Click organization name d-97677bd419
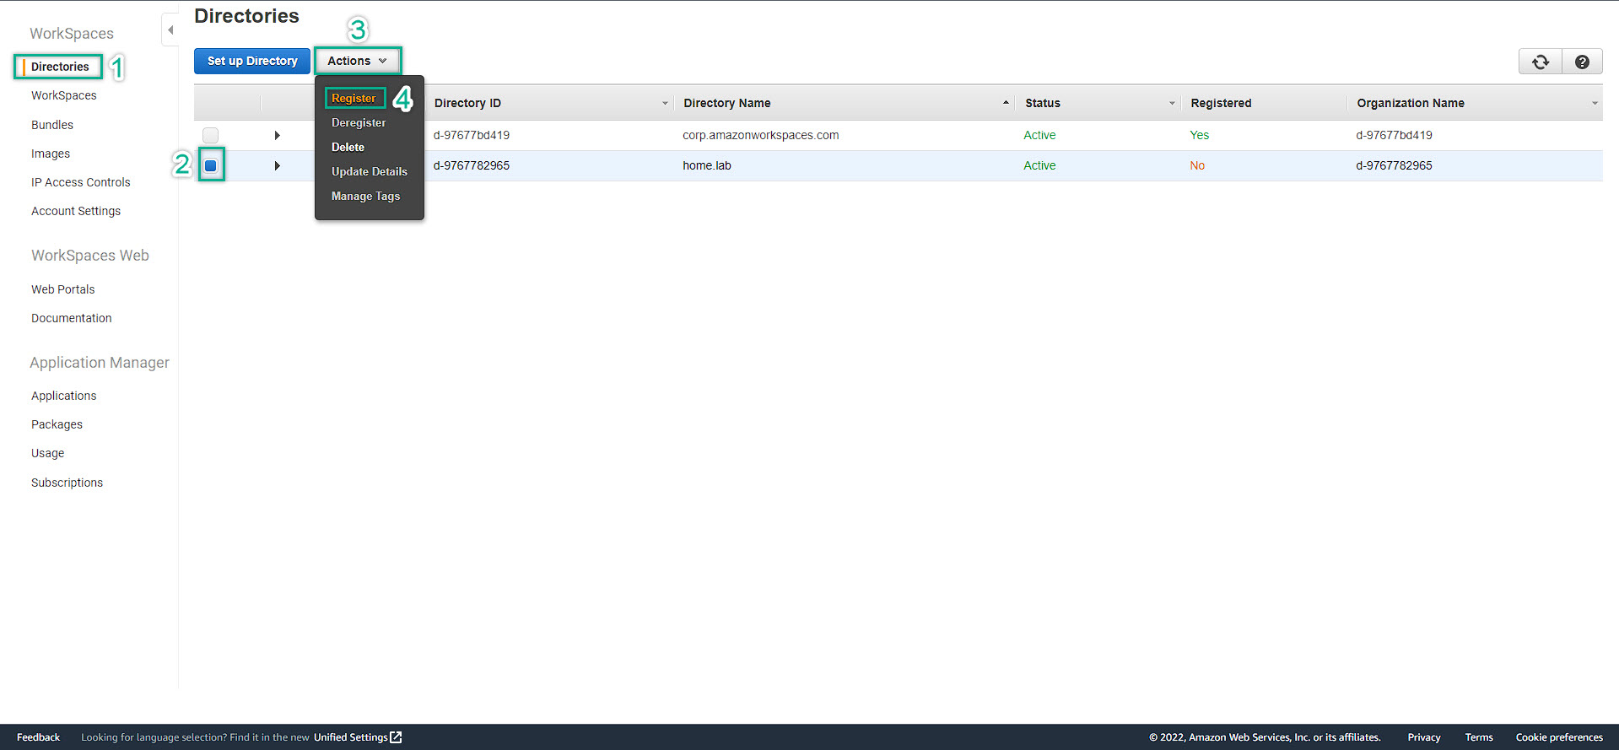Viewport: 1619px width, 750px height. click(1394, 135)
